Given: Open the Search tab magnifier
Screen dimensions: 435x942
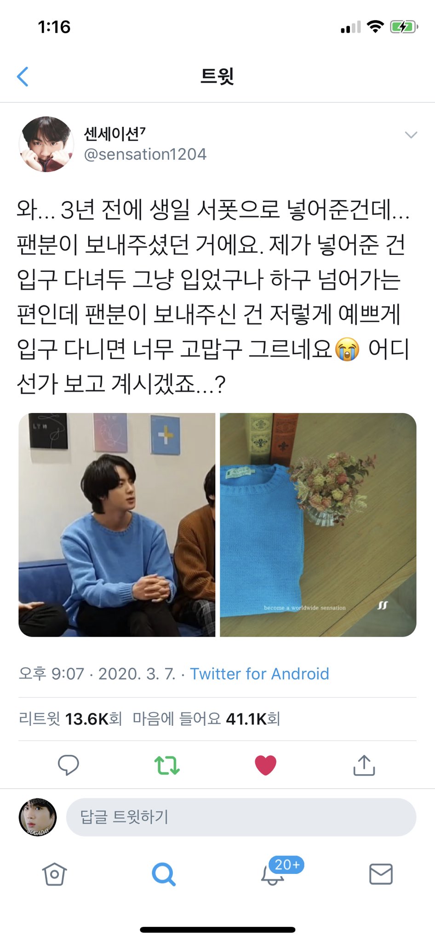Looking at the screenshot, I should pos(164,874).
